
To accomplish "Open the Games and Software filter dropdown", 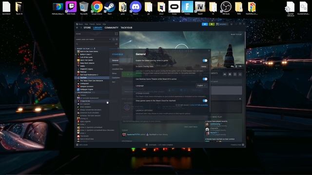I will [93, 39].
